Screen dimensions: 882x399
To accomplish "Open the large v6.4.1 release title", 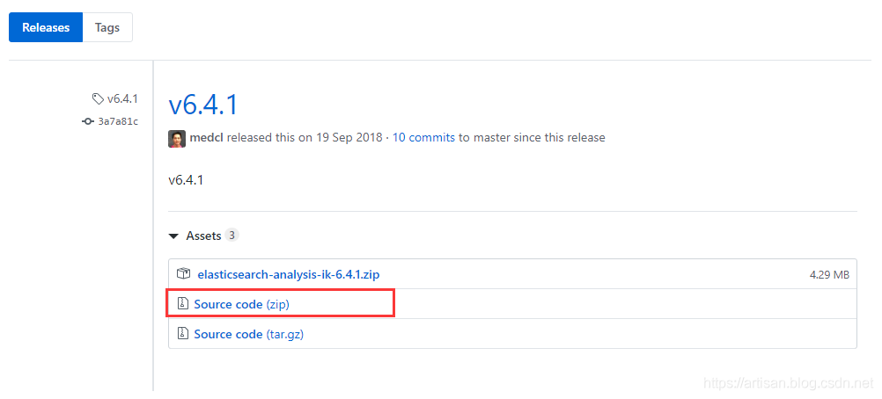I will 203,105.
